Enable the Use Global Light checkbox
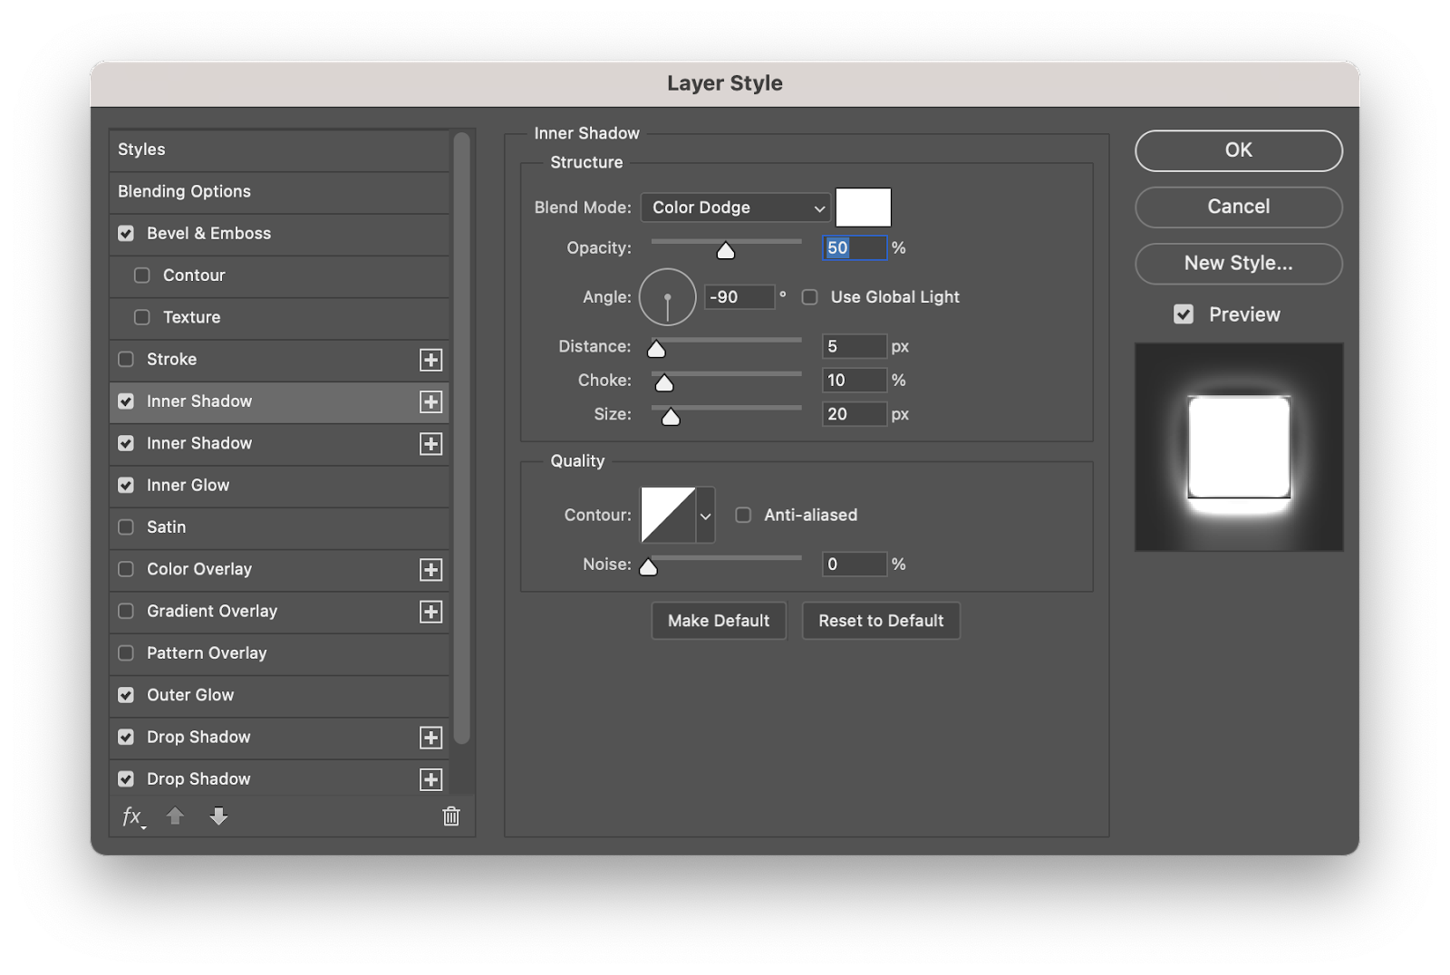 [810, 297]
